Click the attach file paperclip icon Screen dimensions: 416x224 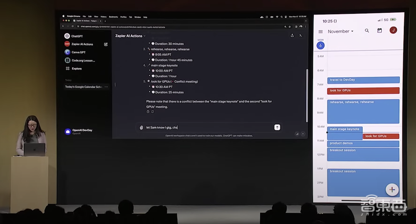point(141,128)
